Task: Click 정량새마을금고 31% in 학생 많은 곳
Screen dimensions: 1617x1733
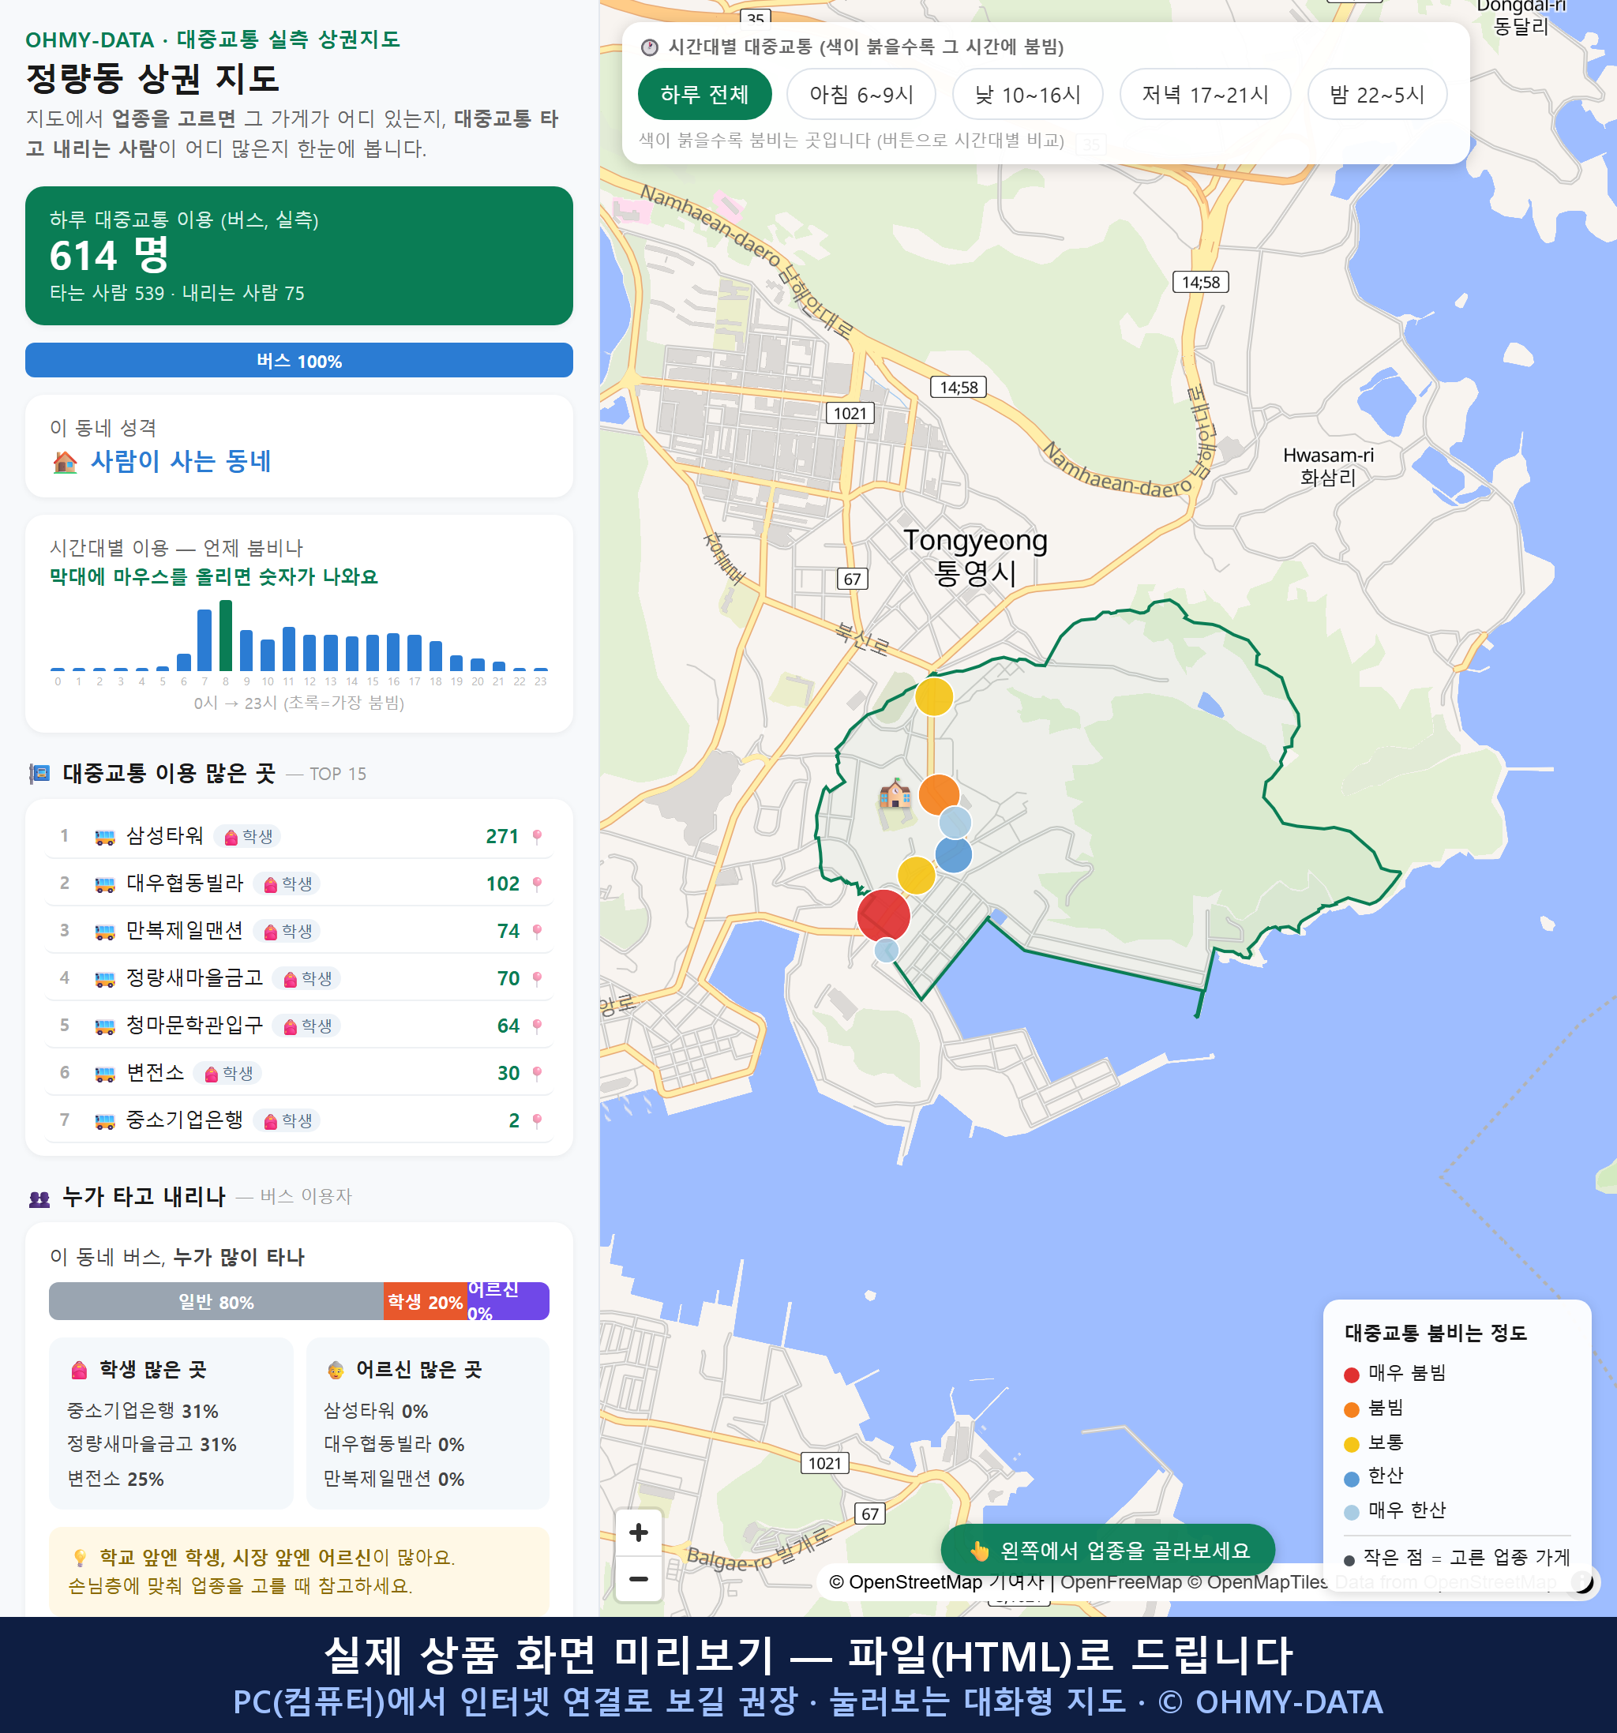Action: tap(152, 1445)
